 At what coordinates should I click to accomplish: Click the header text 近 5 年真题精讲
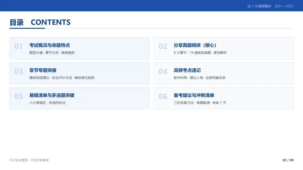pos(259,6)
